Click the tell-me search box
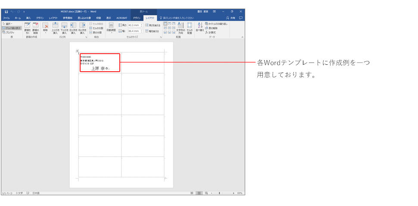The image size is (418, 206). 177,18
